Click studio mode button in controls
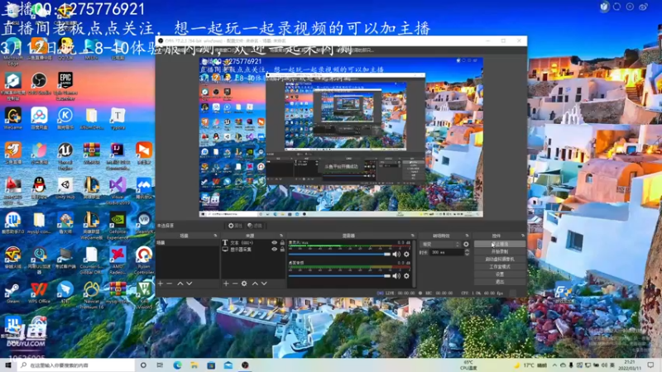662x372 pixels. click(x=500, y=266)
